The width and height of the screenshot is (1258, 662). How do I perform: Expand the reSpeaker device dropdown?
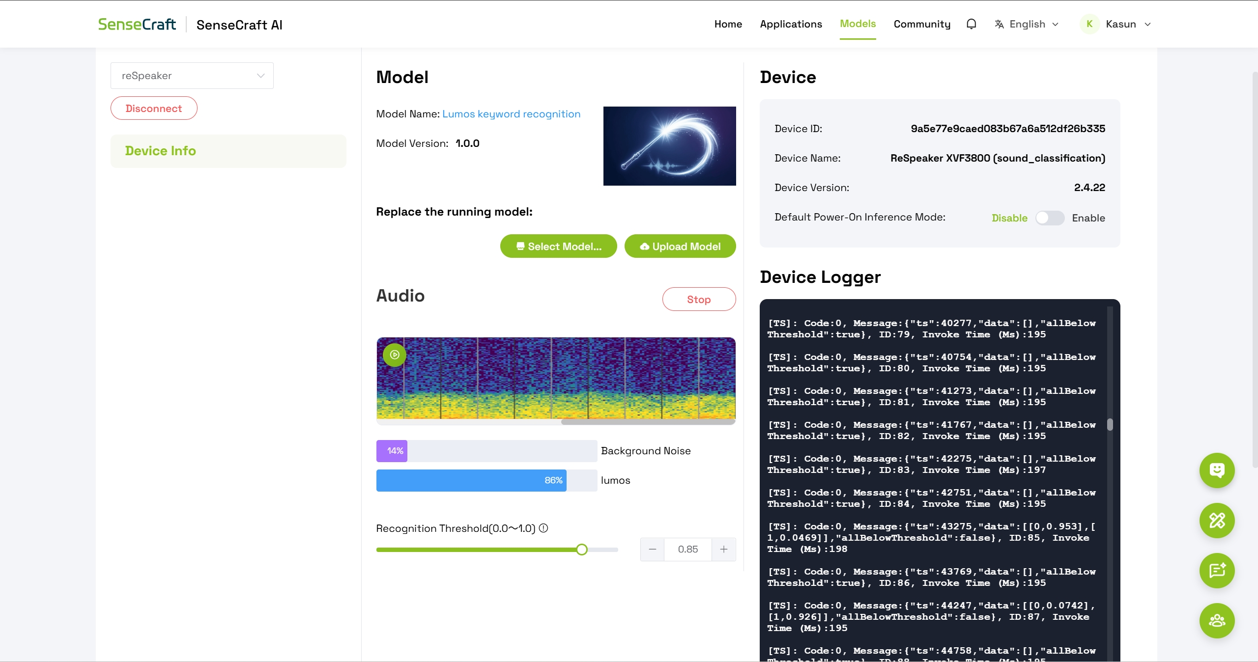click(192, 76)
